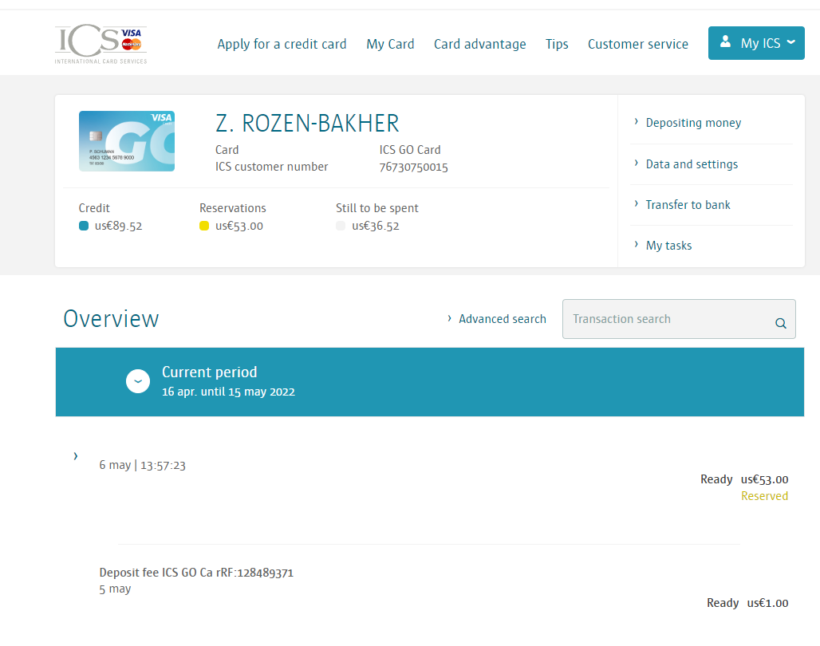Click the Reservations amount us€53.00 in summary
The width and height of the screenshot is (820, 646).
(x=239, y=226)
